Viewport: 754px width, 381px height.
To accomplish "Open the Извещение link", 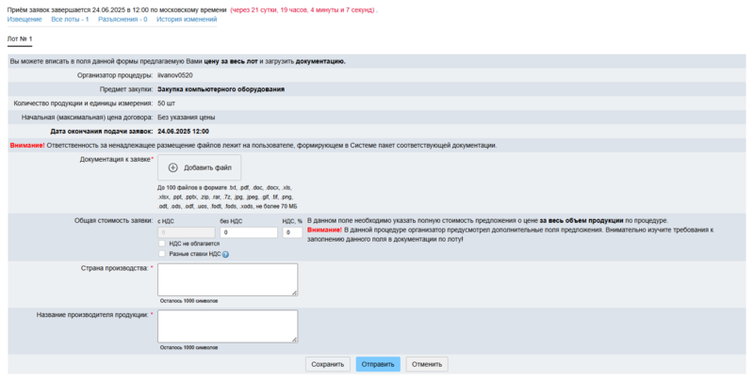I will point(25,19).
